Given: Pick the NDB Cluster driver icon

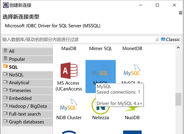Looking at the screenshot, I should tap(69, 105).
